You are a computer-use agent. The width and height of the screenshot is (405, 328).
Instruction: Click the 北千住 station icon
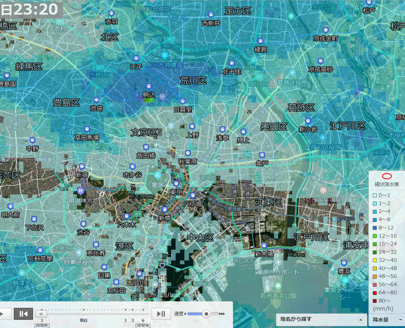pyautogui.click(x=232, y=63)
